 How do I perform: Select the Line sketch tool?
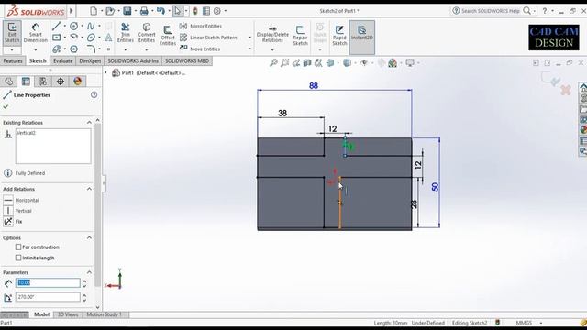pyautogui.click(x=57, y=26)
